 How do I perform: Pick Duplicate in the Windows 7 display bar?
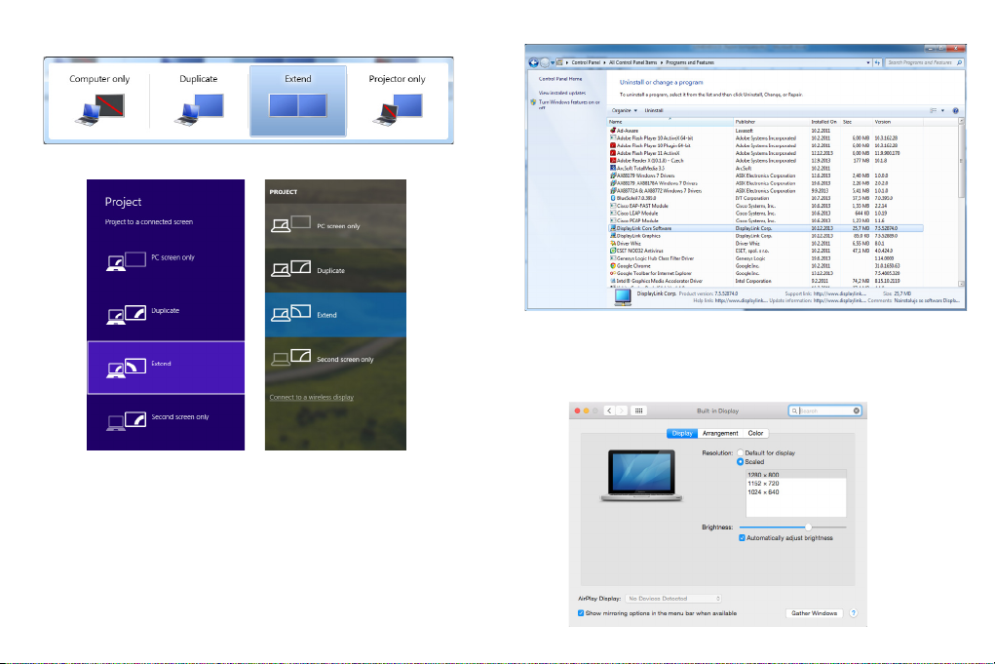(x=198, y=109)
